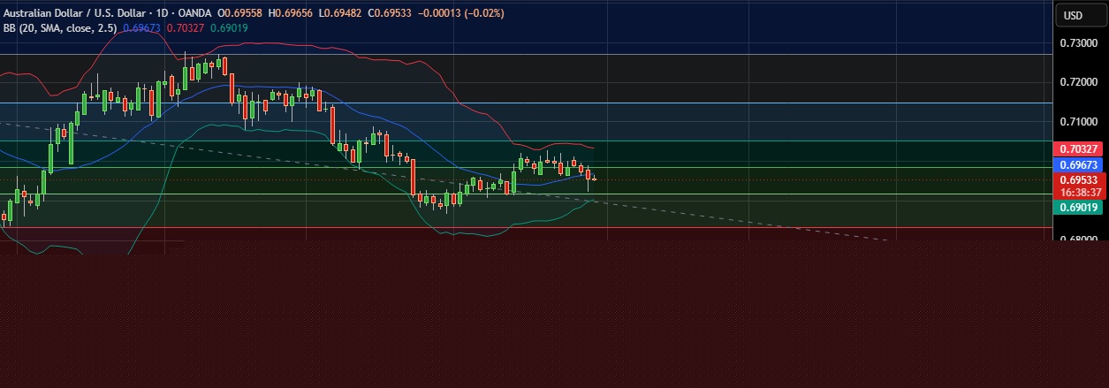Image resolution: width=1109 pixels, height=388 pixels.
Task: Click the high value H0.69656
Action: (x=292, y=14)
